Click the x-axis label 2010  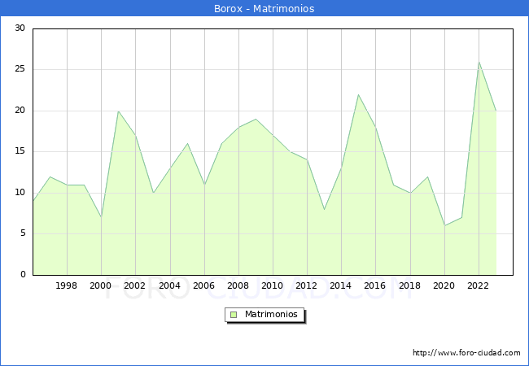coord(273,285)
